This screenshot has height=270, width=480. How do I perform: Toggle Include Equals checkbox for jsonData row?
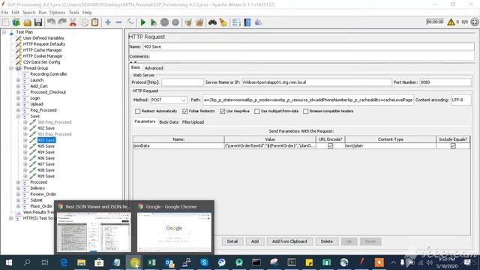(x=453, y=146)
